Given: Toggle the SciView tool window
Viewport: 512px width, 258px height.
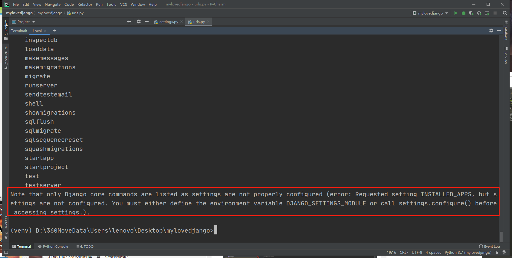Looking at the screenshot, I should tap(506, 55).
